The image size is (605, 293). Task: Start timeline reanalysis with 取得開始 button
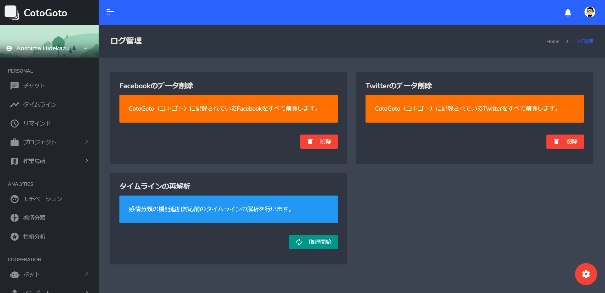pos(313,242)
